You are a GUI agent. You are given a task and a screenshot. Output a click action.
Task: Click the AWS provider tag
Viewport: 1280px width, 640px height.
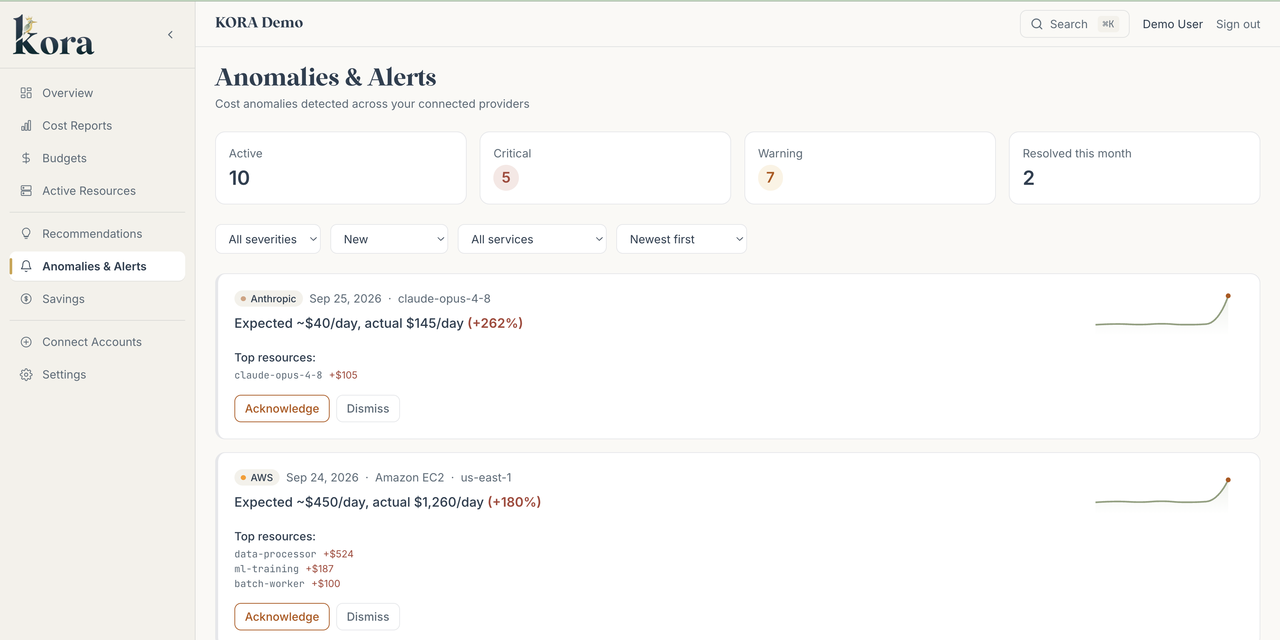coord(256,477)
